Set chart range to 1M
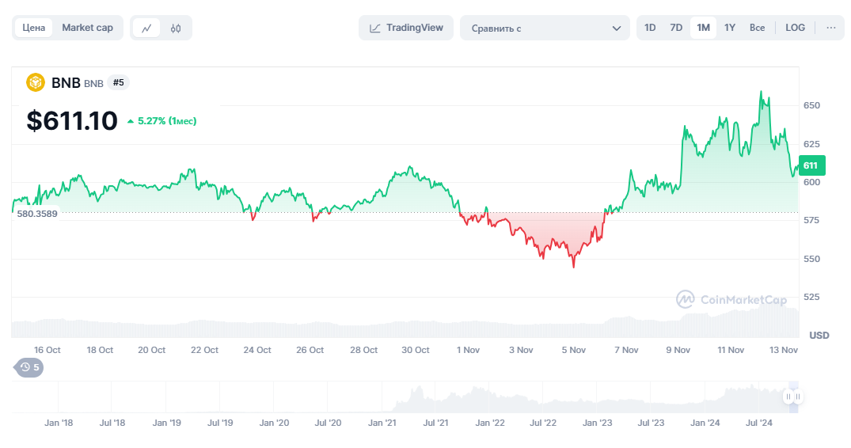Screen dimensions: 851x448 pos(703,28)
